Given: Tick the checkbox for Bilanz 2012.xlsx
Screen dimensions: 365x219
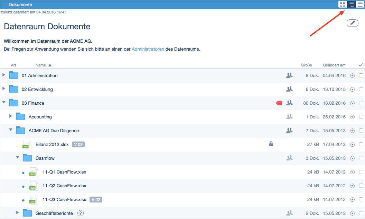Looking at the screenshot, I should click(361, 144).
